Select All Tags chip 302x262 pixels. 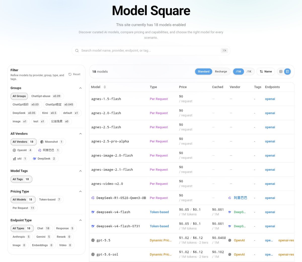click(21, 179)
